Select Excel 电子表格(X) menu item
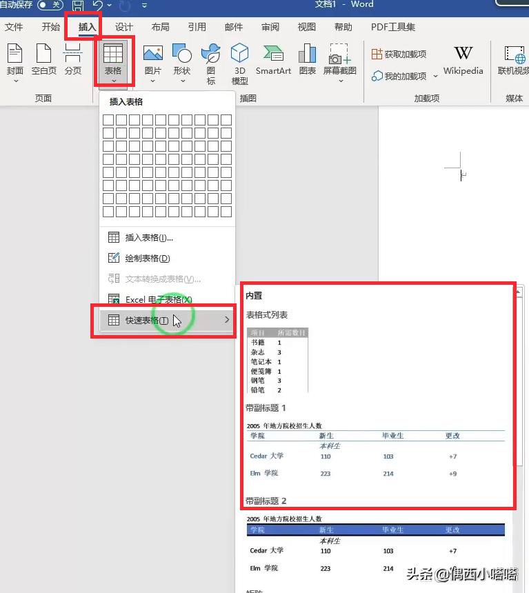The width and height of the screenshot is (529, 593). [167, 299]
